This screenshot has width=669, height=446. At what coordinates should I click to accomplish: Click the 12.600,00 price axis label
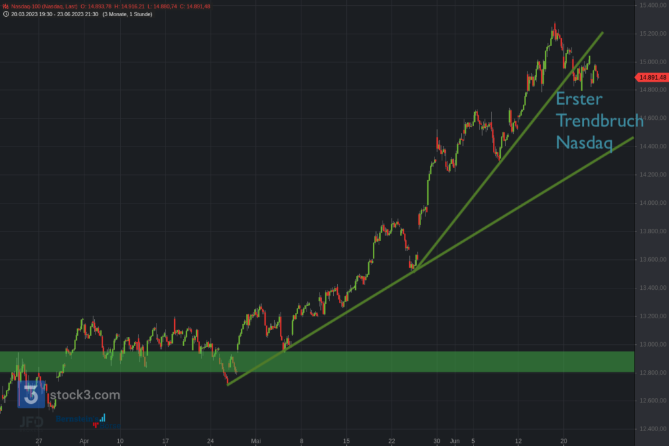pos(653,401)
